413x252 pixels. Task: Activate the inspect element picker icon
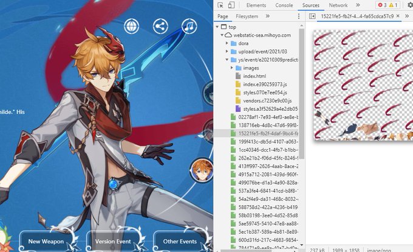220,5
